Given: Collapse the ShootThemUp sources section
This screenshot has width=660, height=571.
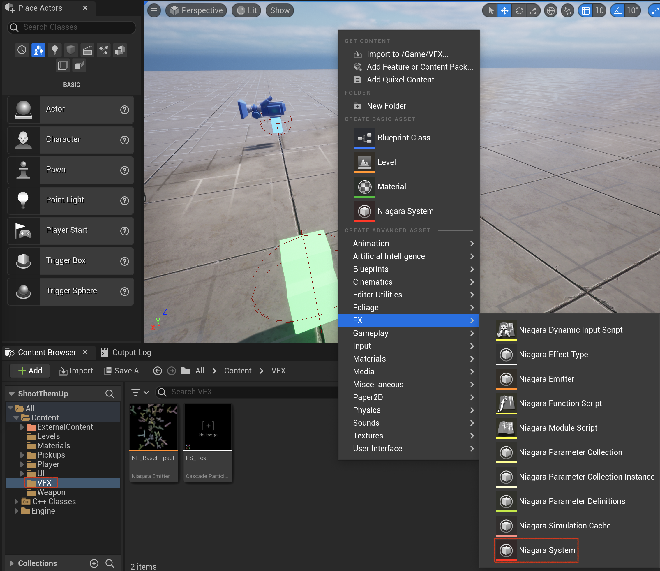Looking at the screenshot, I should point(12,394).
